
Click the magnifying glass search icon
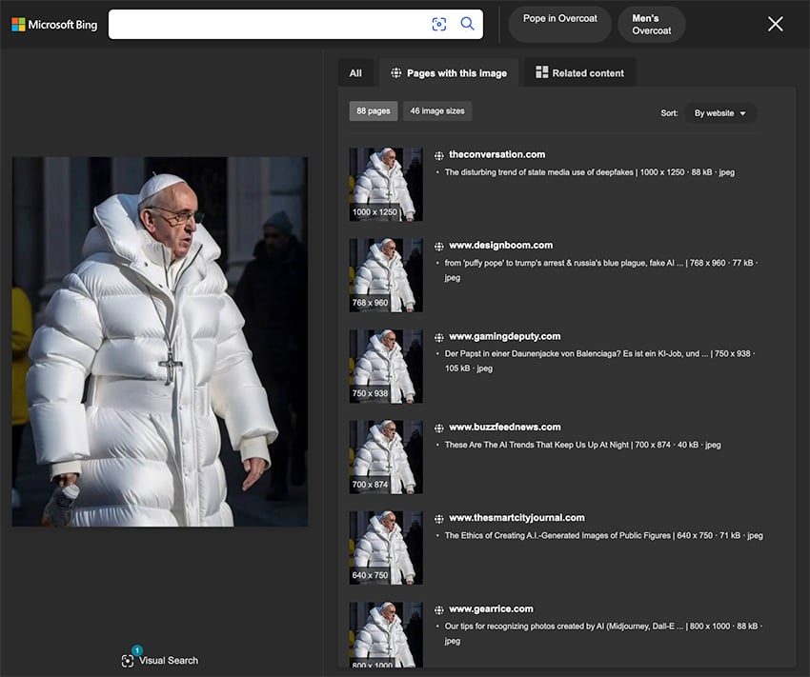click(x=467, y=24)
